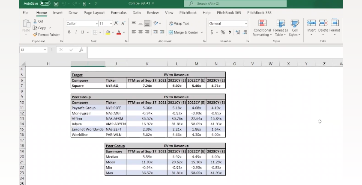Click the Insert Function fx icon
This screenshot has width=362, height=185.
tap(81, 50)
